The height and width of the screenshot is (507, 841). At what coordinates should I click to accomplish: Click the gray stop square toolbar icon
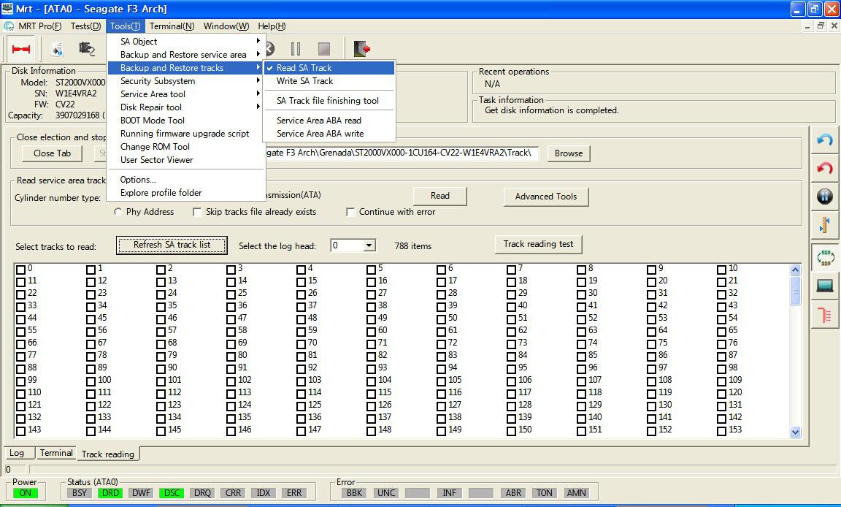[324, 50]
